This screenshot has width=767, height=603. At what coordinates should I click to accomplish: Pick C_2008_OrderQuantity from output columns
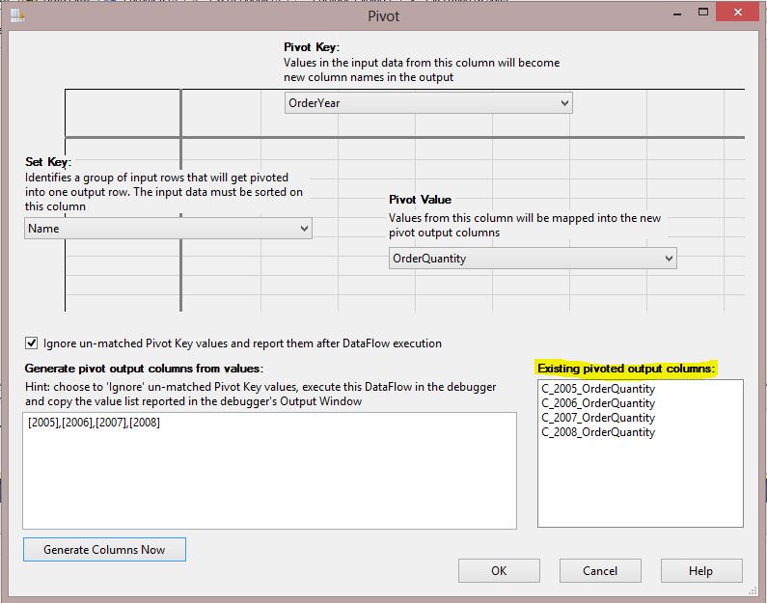point(598,432)
